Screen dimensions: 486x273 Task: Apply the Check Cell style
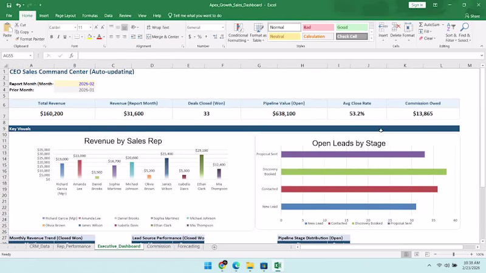pyautogui.click(x=352, y=36)
